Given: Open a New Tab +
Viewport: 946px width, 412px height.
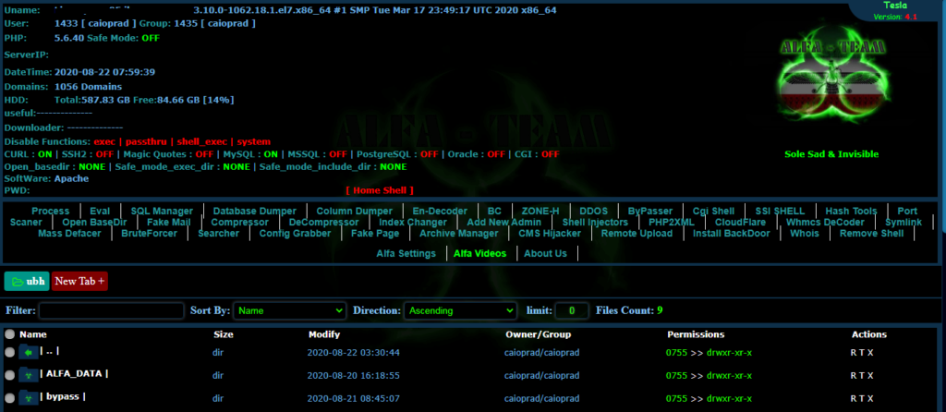Looking at the screenshot, I should pyautogui.click(x=79, y=281).
